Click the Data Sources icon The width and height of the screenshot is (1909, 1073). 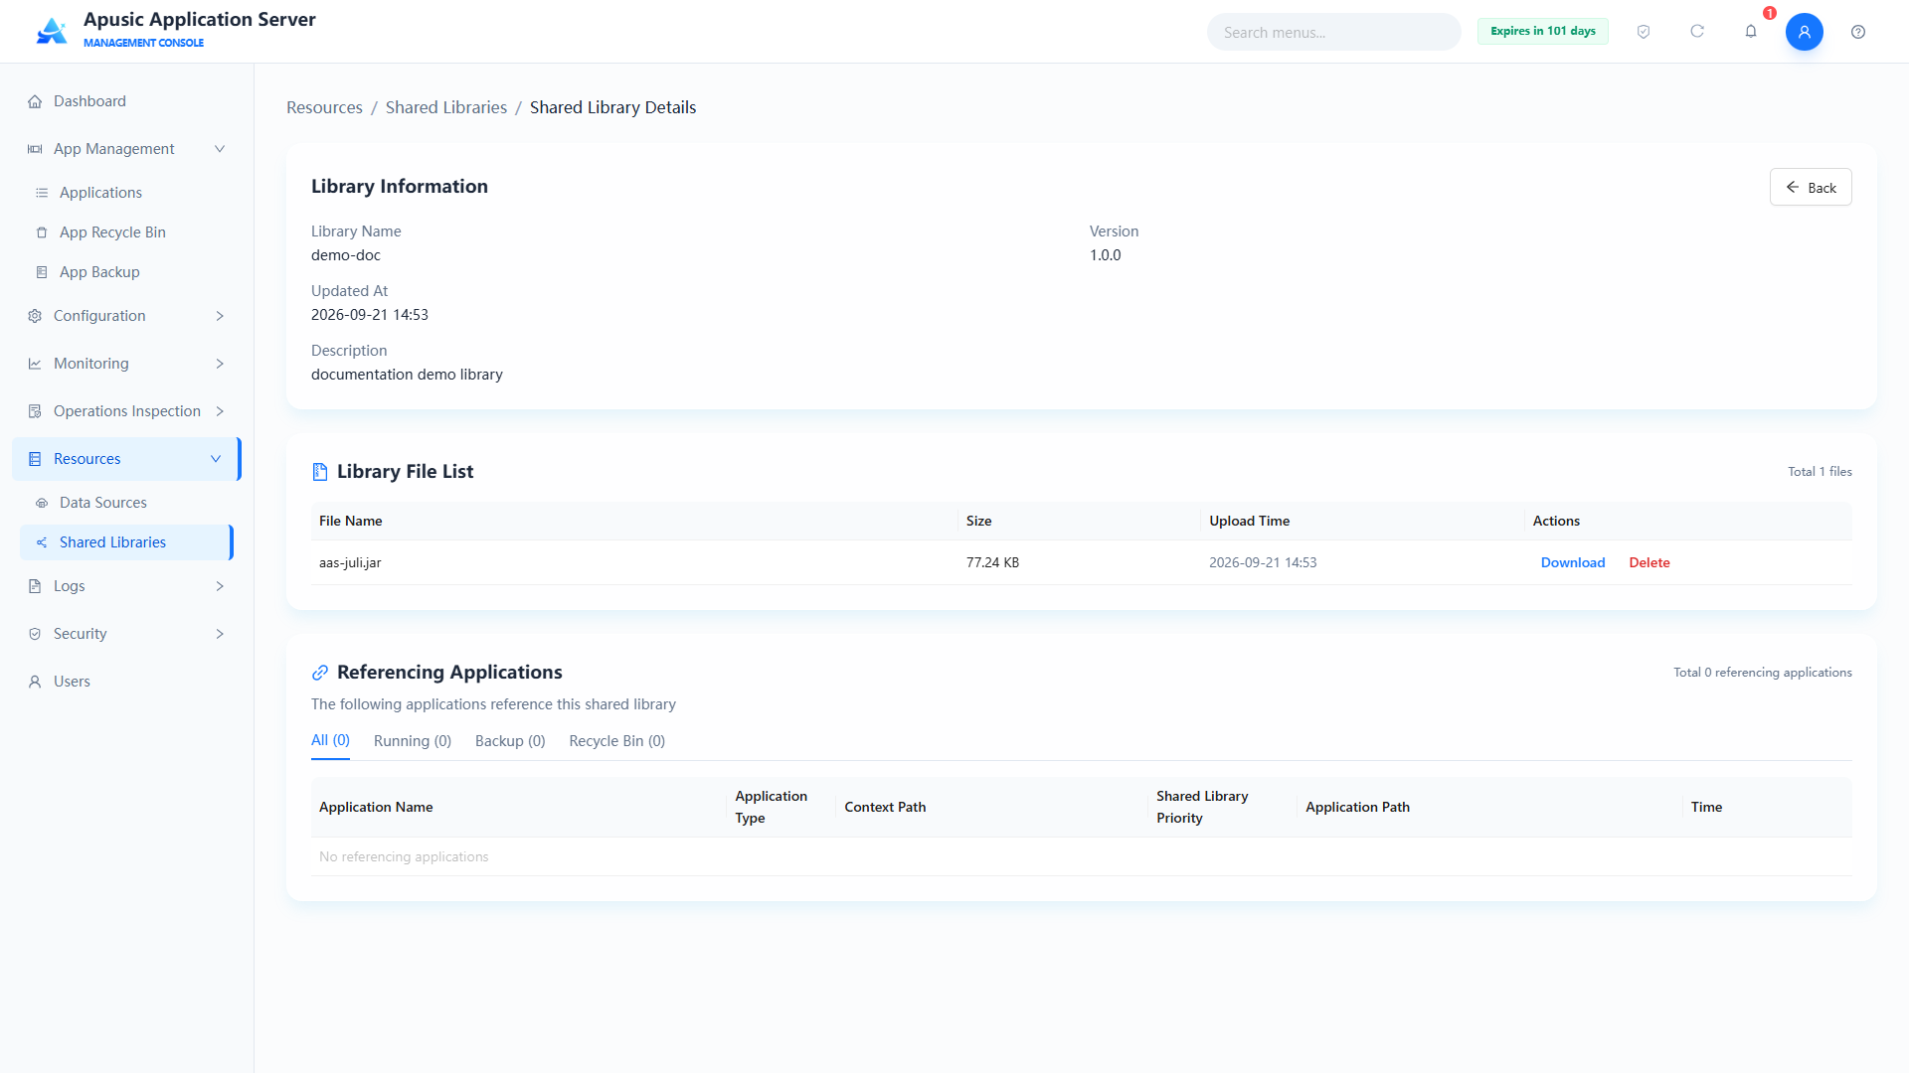[42, 503]
